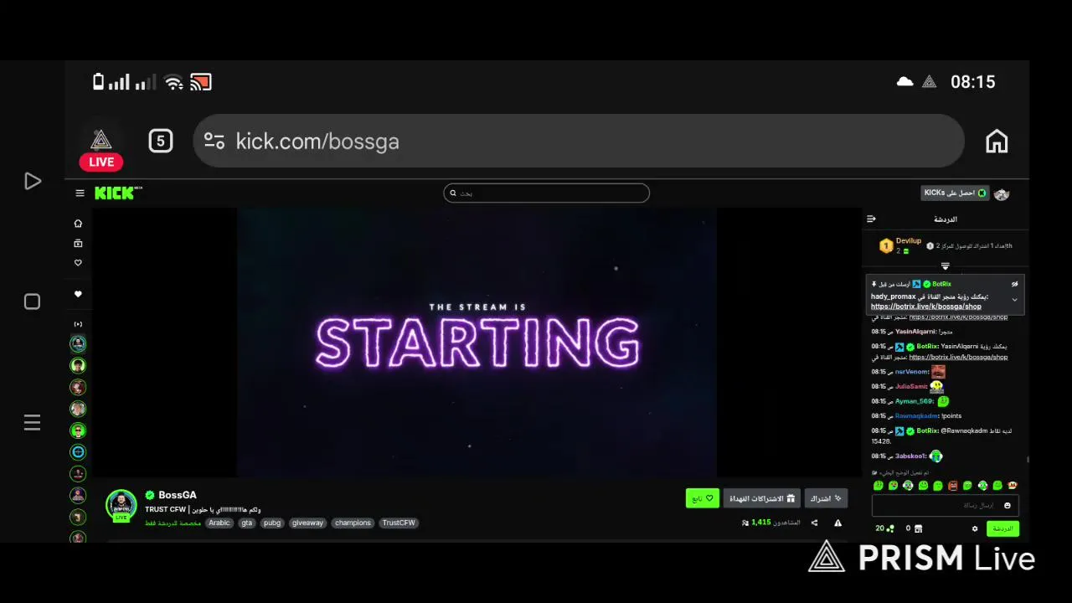Hide the pinned BotRix message
The width and height of the screenshot is (1072, 603).
(1014, 284)
